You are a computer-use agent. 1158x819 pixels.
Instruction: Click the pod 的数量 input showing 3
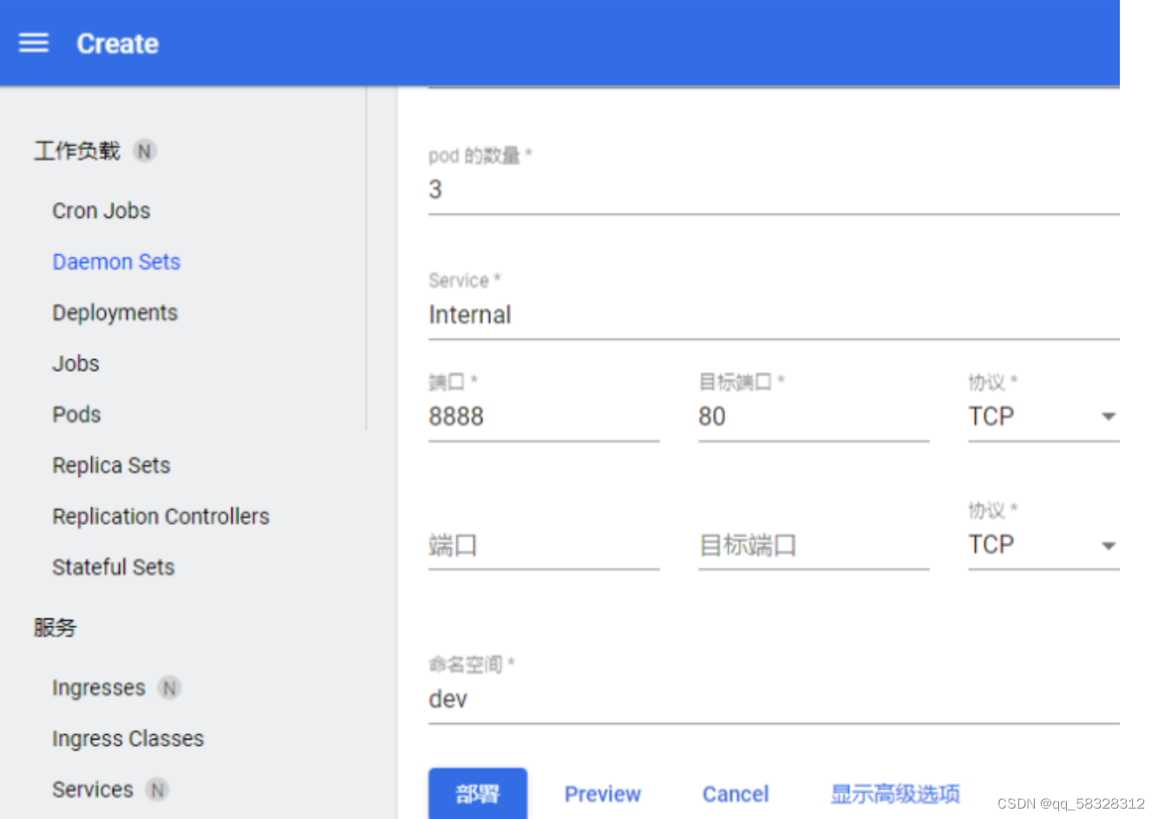(607, 190)
